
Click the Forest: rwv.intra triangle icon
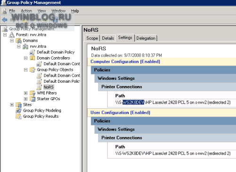coord(12,34)
